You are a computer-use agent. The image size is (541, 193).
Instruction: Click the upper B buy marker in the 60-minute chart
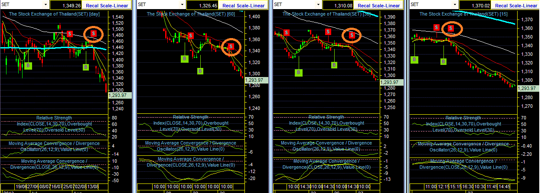184,58
